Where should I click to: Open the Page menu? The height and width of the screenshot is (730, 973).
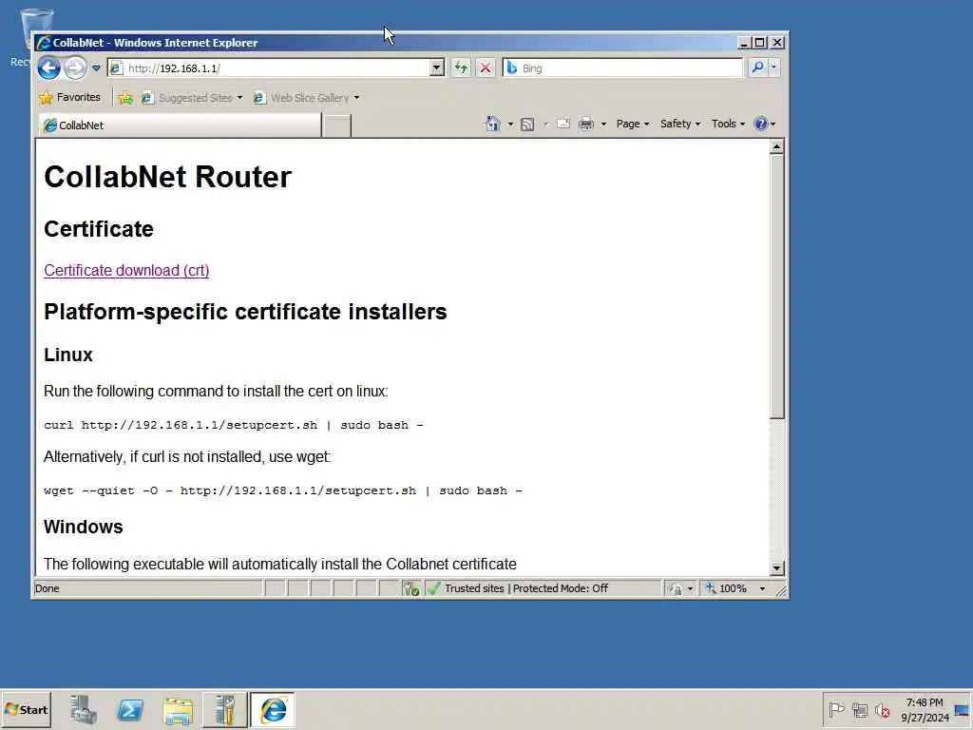coord(632,124)
